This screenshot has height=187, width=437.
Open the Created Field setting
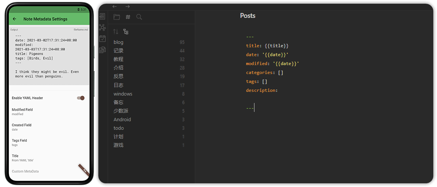[22, 127]
